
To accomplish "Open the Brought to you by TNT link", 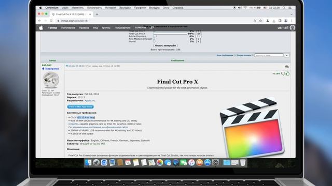I will [92, 144].
